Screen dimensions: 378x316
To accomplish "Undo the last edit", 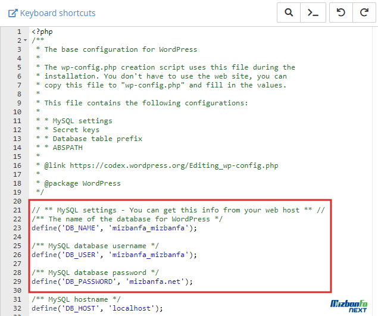I will click(340, 12).
